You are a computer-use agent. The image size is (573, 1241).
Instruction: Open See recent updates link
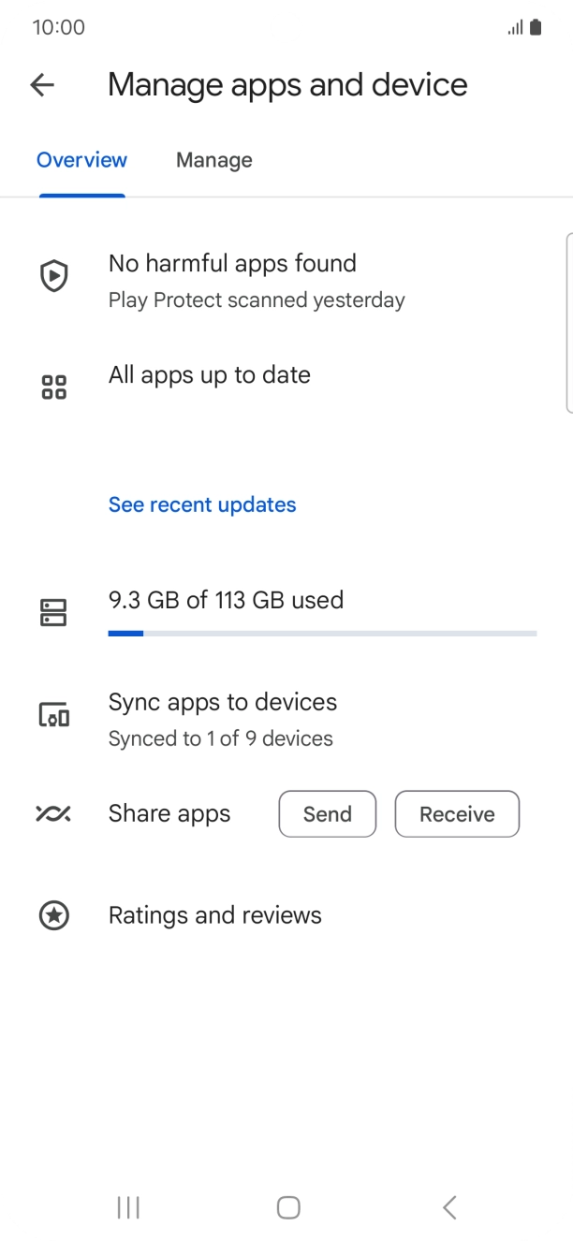pos(202,504)
